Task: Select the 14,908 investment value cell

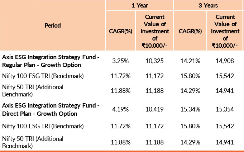Action: [x=225, y=61]
